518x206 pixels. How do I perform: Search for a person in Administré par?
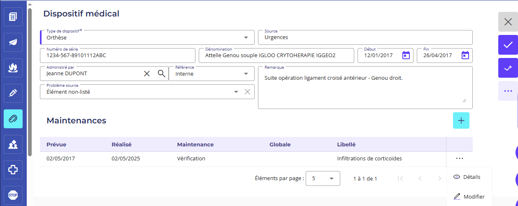click(x=161, y=74)
